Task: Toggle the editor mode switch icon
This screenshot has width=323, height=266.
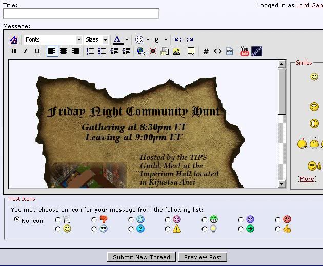Action: (14, 39)
